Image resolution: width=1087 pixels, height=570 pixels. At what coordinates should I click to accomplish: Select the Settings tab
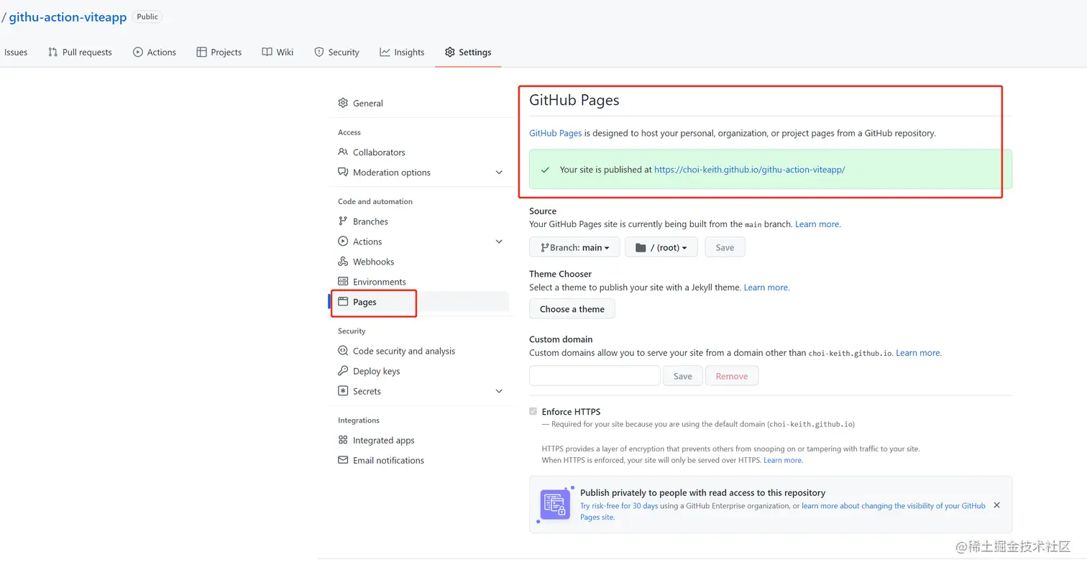click(468, 52)
